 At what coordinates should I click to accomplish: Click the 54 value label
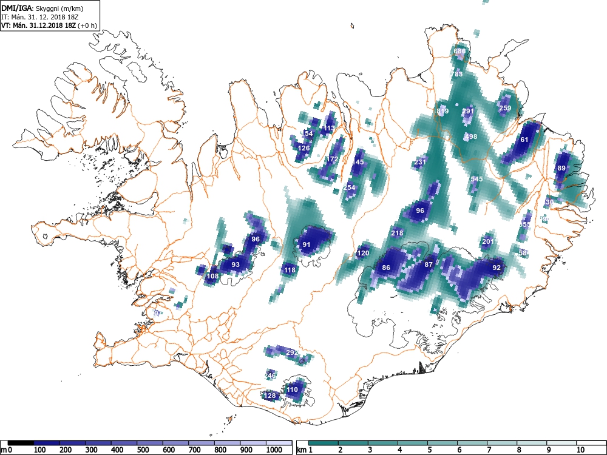point(308,133)
